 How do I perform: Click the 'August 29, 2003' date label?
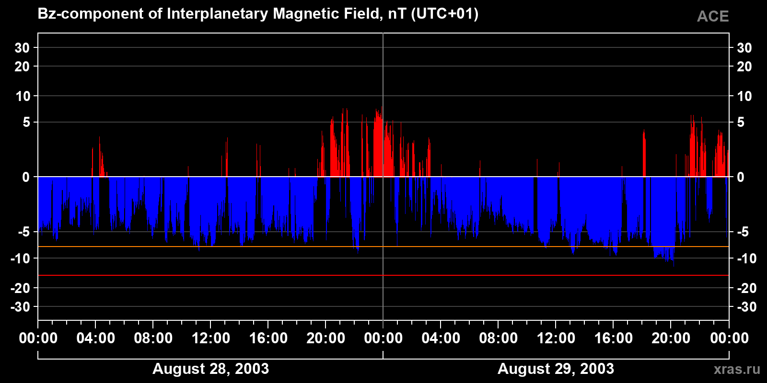(x=556, y=369)
